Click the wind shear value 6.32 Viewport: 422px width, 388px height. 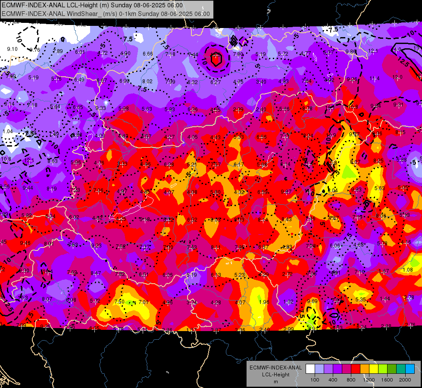coord(192,82)
